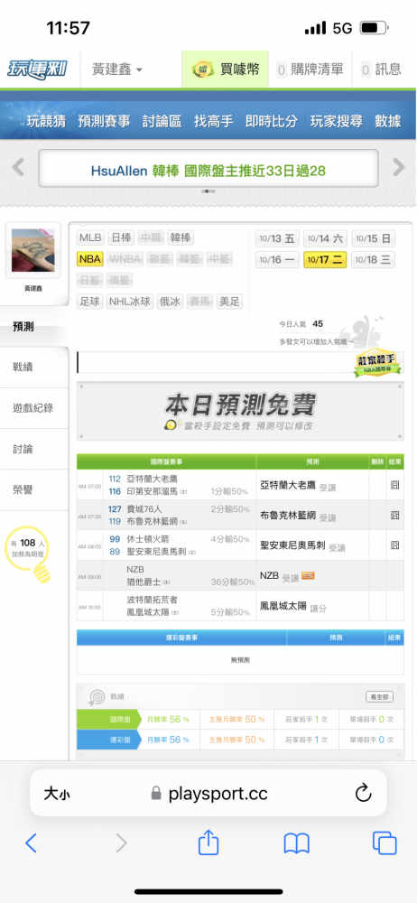Tap result icon for 布魯克林籃網 row

pyautogui.click(x=395, y=515)
